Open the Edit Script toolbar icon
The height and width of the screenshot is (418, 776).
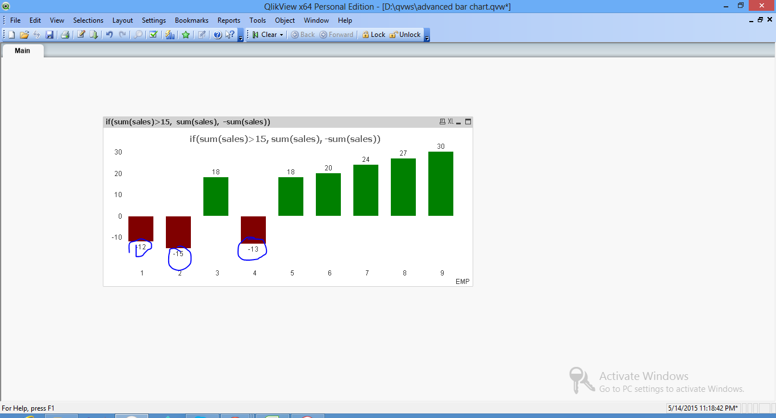(x=81, y=35)
